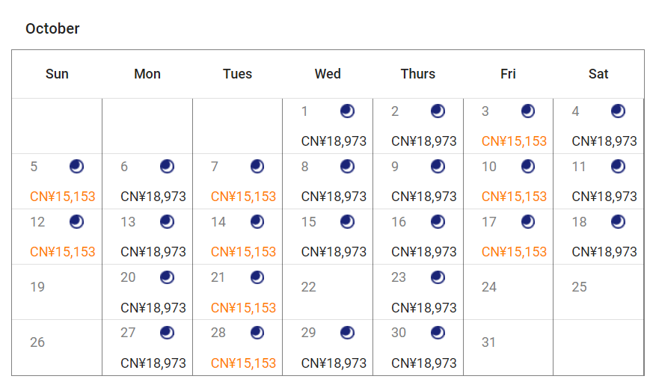Click the moon icon on October 5
The image size is (647, 385).
[x=76, y=167]
